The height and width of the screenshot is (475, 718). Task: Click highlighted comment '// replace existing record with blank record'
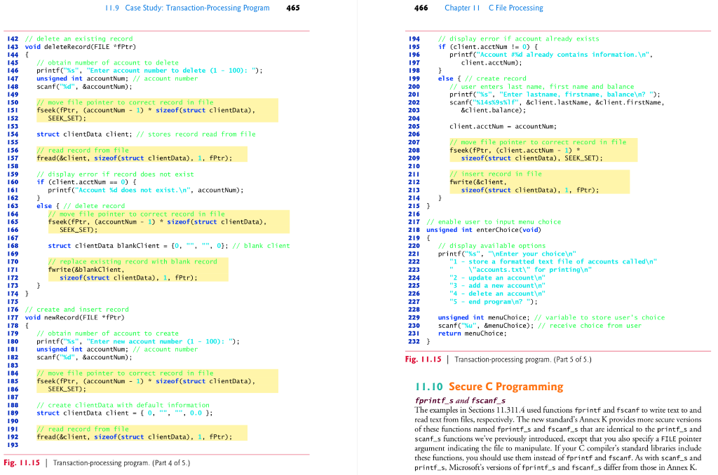point(133,261)
